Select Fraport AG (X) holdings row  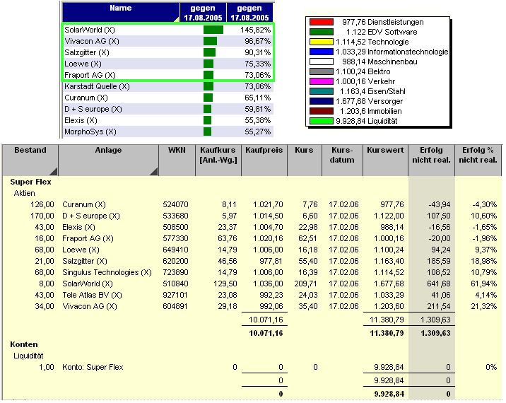click(x=252, y=238)
